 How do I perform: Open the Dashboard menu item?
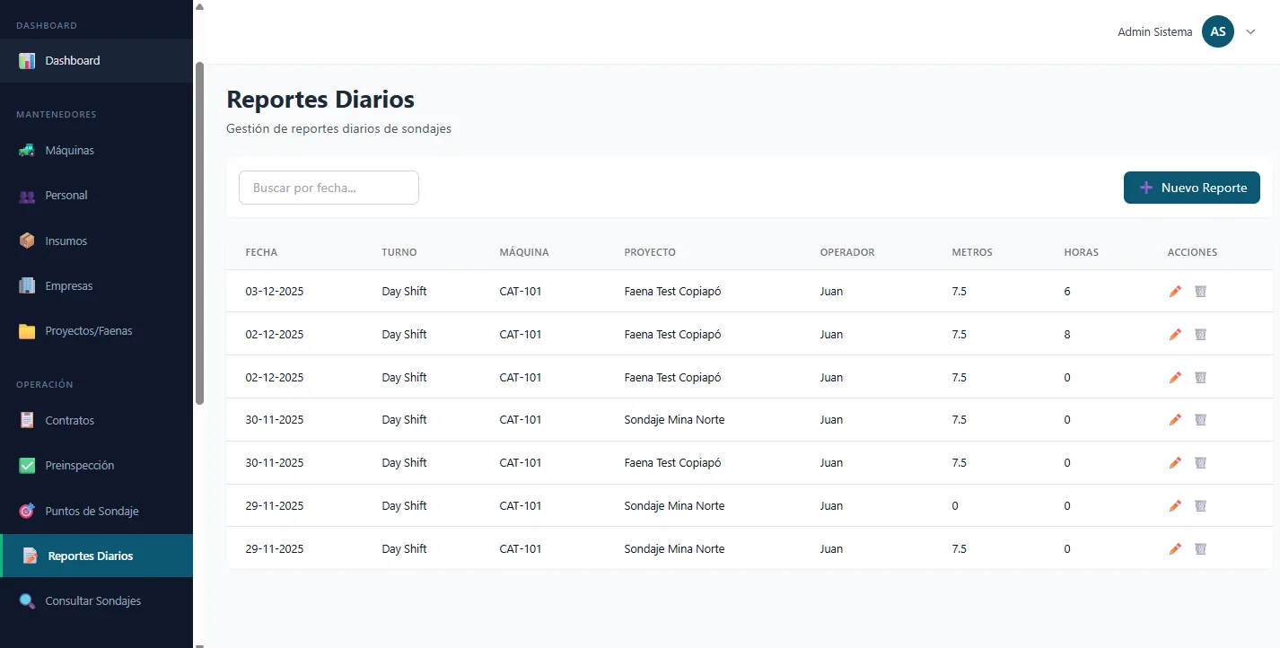pyautogui.click(x=73, y=61)
